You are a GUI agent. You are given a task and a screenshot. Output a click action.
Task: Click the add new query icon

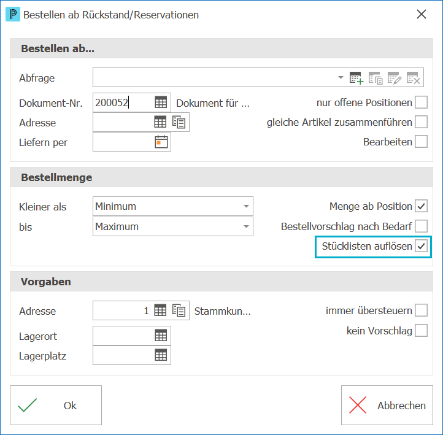tap(356, 78)
